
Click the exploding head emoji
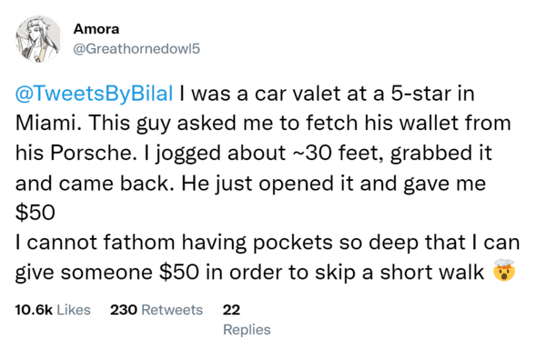pyautogui.click(x=504, y=270)
